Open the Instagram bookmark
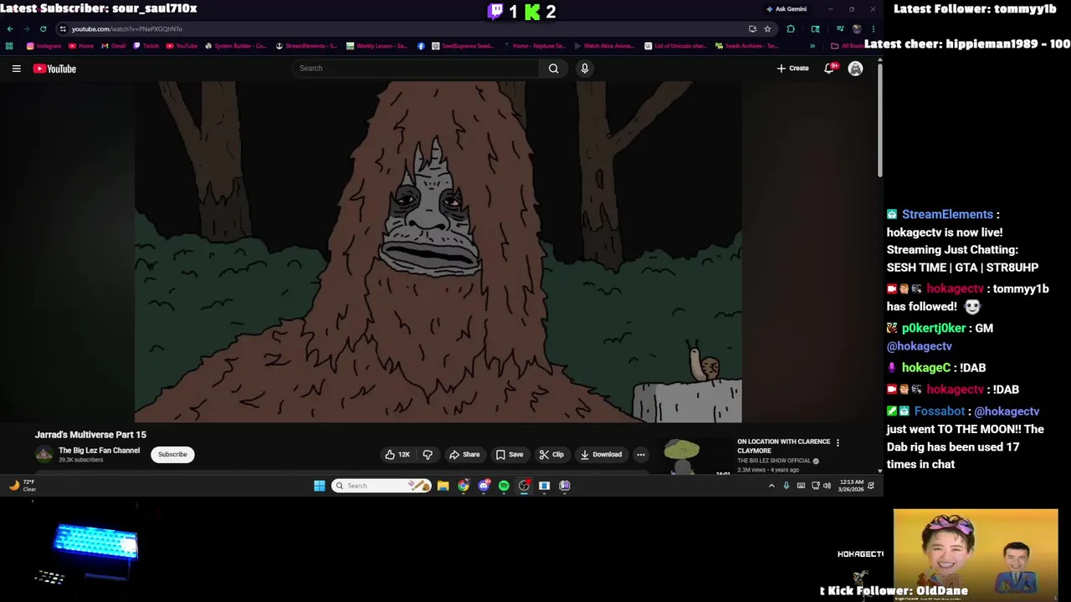Viewport: 1071px width, 602px height. 44,46
